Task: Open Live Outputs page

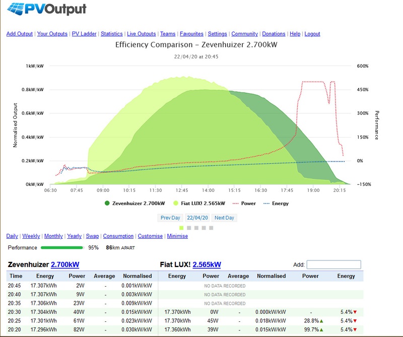Action: coord(142,34)
